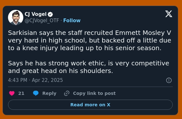The image size is (182, 119).
Task: View CJ Vogel's profile avatar
Action: click(x=16, y=17)
